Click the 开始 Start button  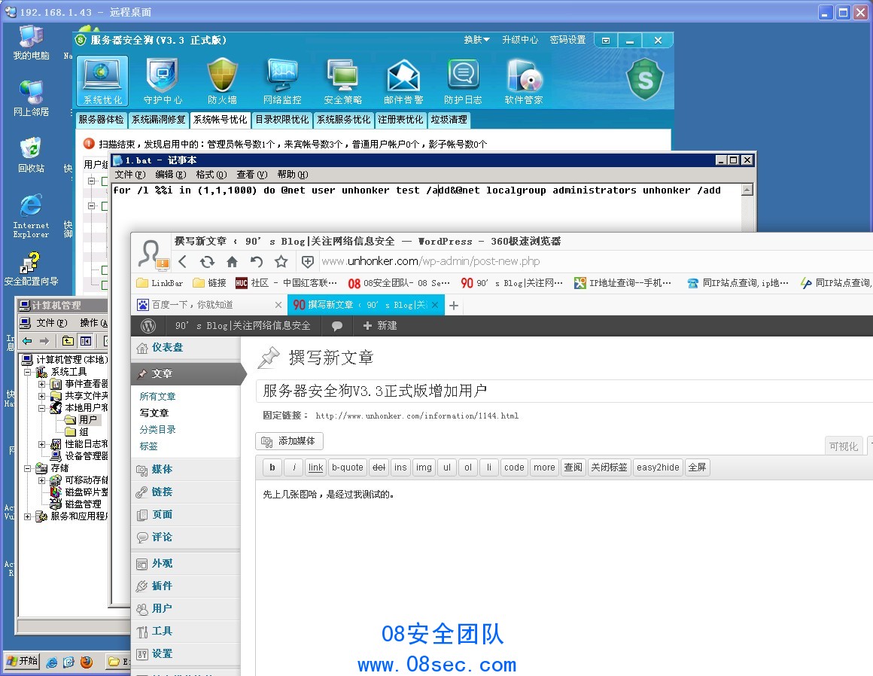[23, 662]
